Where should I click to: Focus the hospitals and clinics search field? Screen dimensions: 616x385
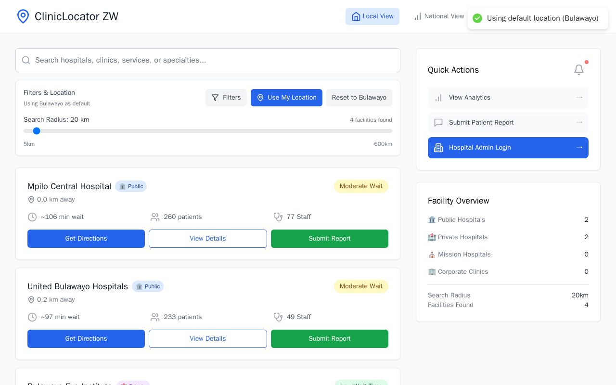tap(208, 60)
